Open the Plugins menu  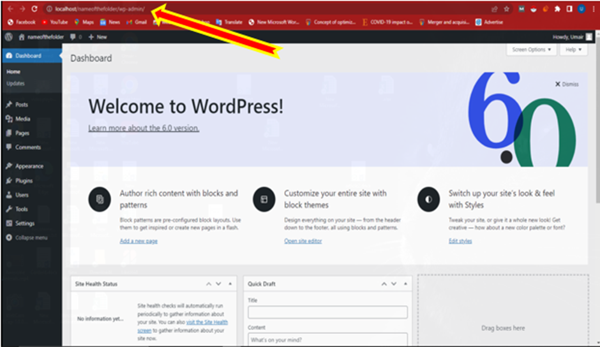(24, 181)
